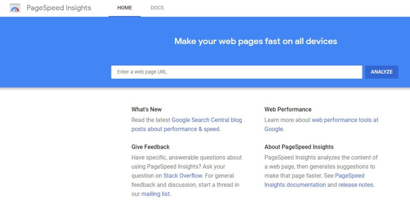Viewport: 410px width, 205px height.
Task: Open the PageSpeed Insights documentation link
Action: 295,185
